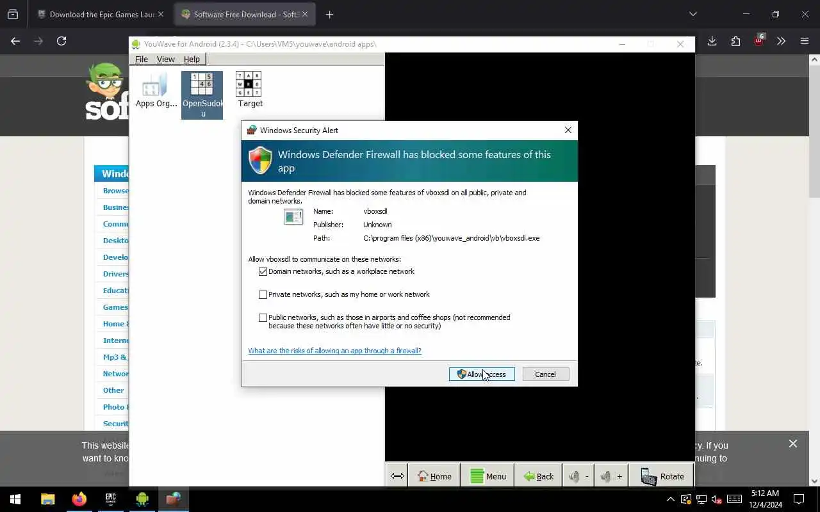Open the notification center icon

(x=799, y=499)
